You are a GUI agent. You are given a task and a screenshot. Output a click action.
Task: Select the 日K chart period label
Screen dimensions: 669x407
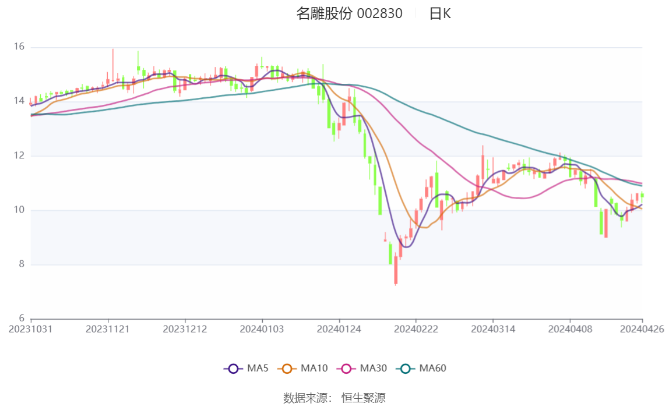(440, 14)
